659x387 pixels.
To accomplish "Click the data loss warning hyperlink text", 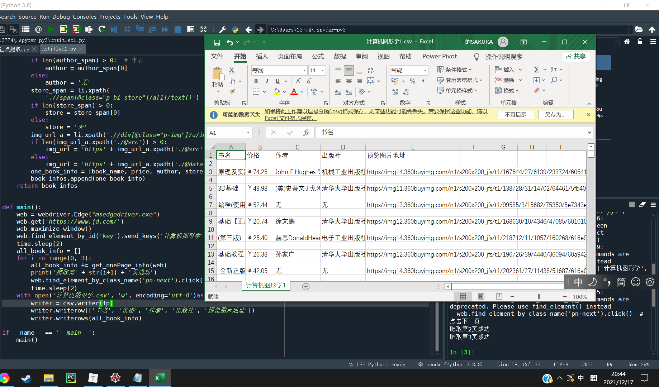I will [376, 115].
